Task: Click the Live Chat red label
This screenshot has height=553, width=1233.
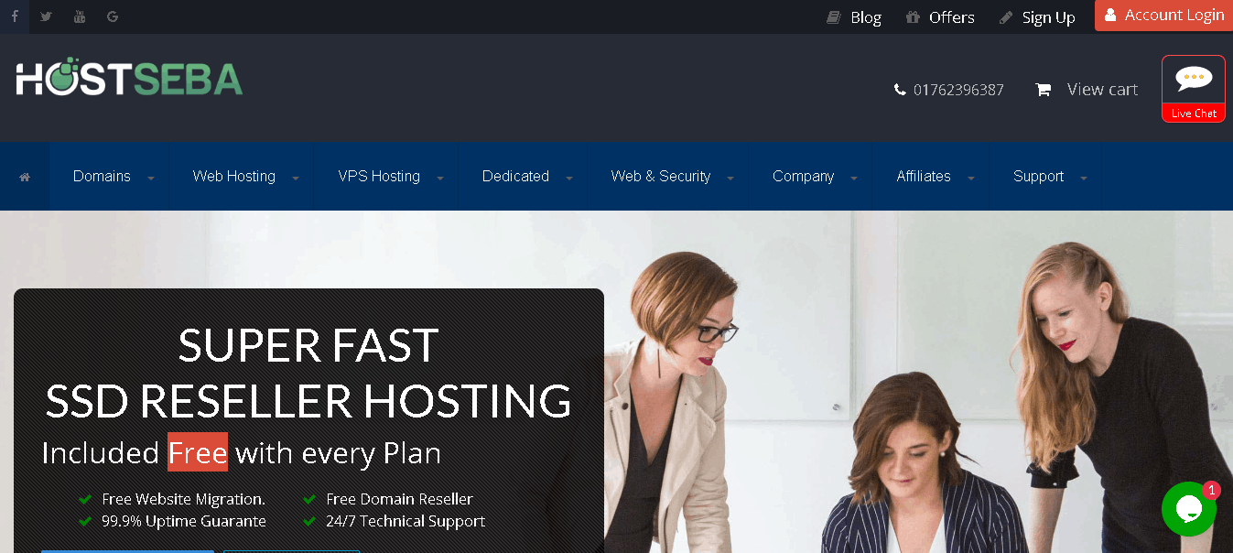Action: (1194, 114)
